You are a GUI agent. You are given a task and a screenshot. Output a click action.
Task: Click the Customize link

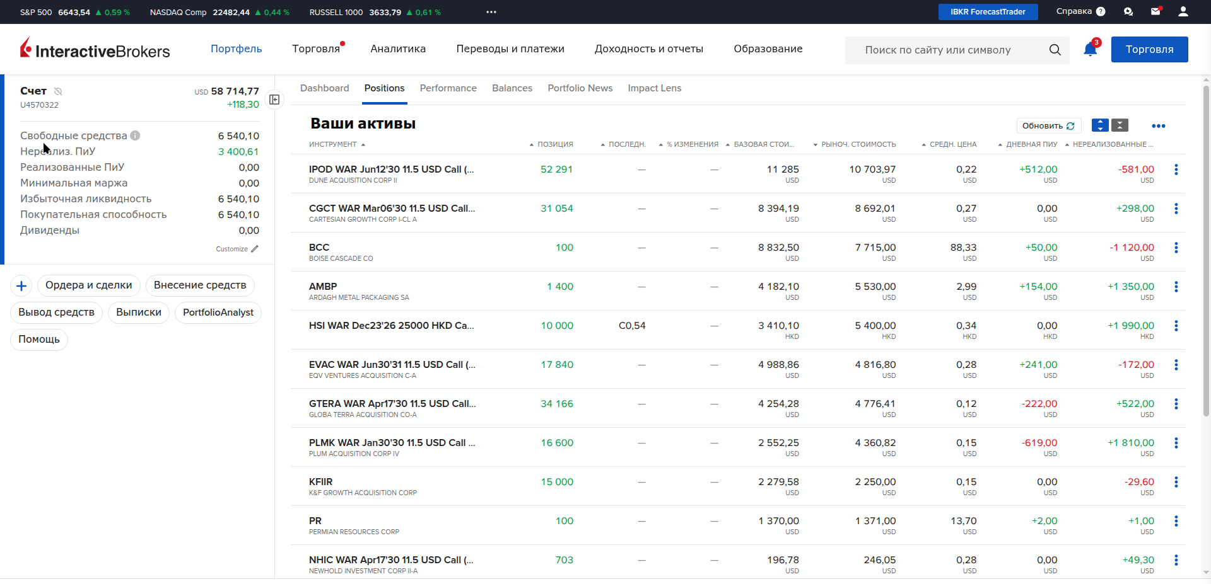(x=237, y=249)
